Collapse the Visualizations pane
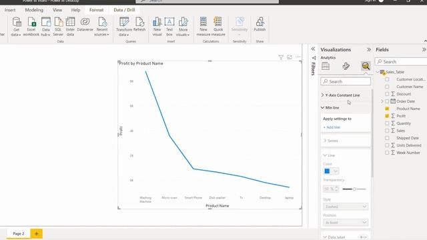 tap(369, 49)
